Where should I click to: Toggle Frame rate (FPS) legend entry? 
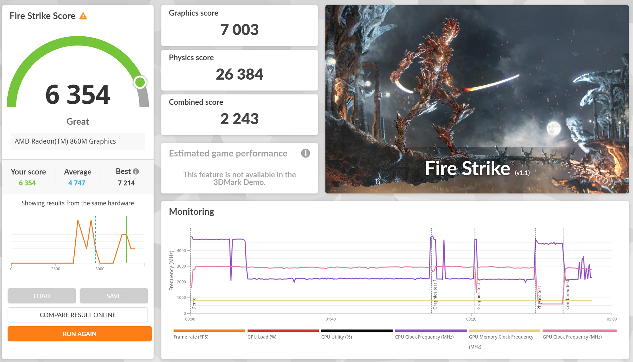pyautogui.click(x=191, y=337)
